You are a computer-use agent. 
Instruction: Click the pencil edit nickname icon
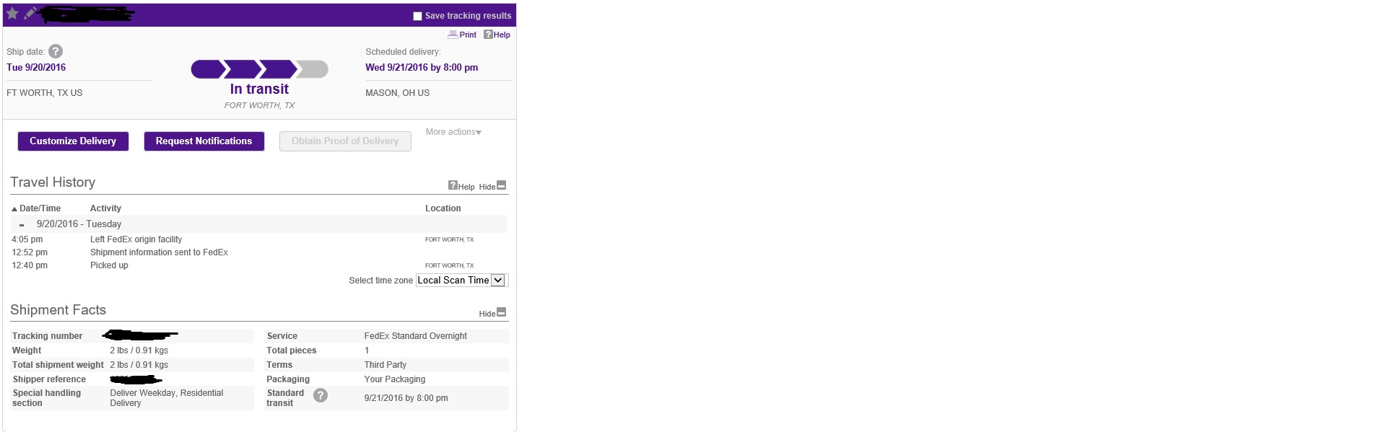(x=30, y=13)
